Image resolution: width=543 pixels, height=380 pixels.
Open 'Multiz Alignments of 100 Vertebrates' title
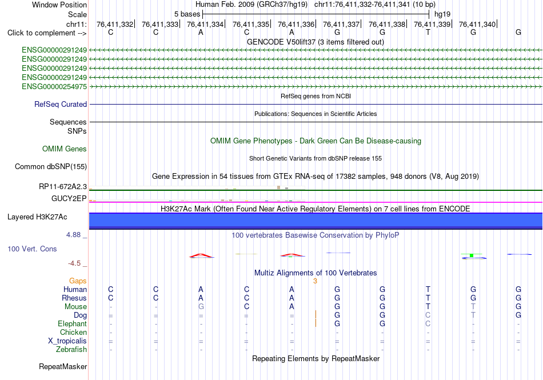pos(316,273)
